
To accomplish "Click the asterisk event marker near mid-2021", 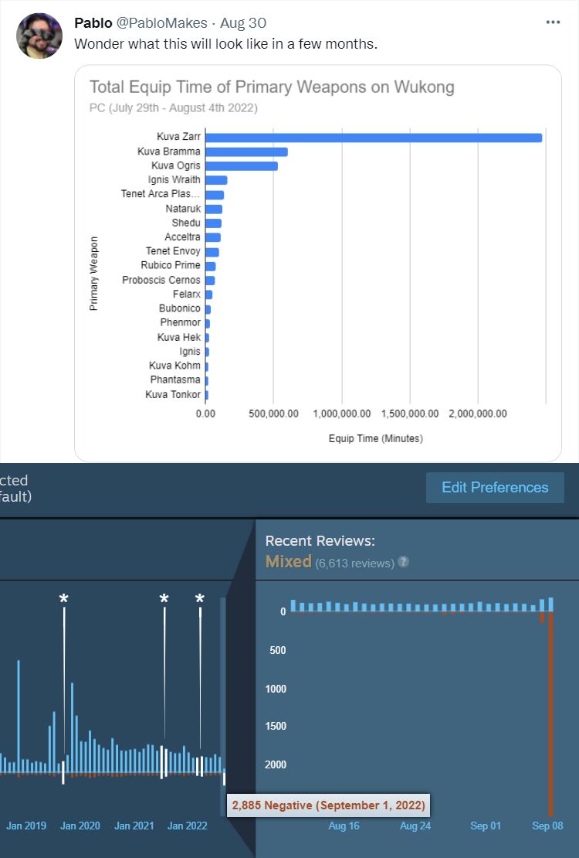I will pyautogui.click(x=164, y=598).
